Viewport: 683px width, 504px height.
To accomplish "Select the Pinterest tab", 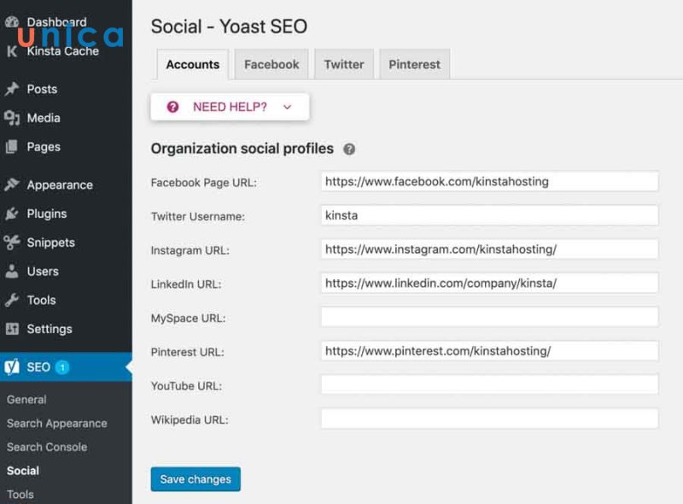I will coord(414,64).
